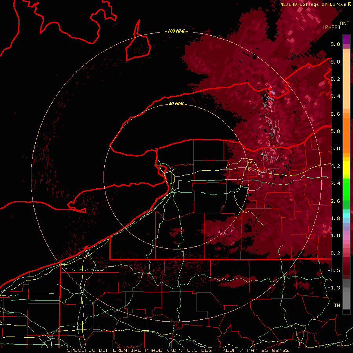The height and width of the screenshot is (353, 353).
Task: Click the 5.8 value on the color scale
Action: point(335,131)
